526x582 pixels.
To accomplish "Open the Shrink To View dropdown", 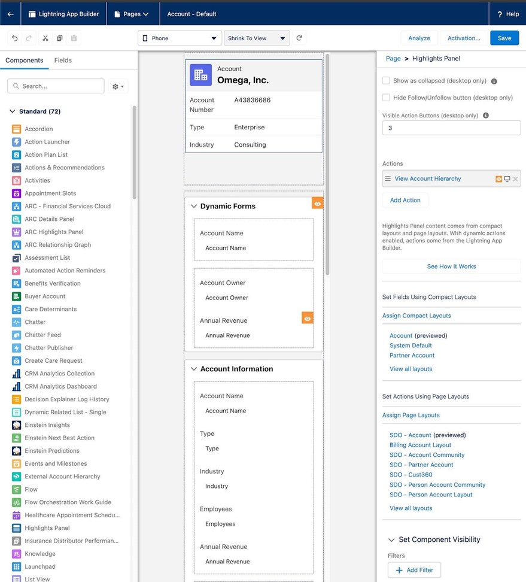I will [x=256, y=38].
